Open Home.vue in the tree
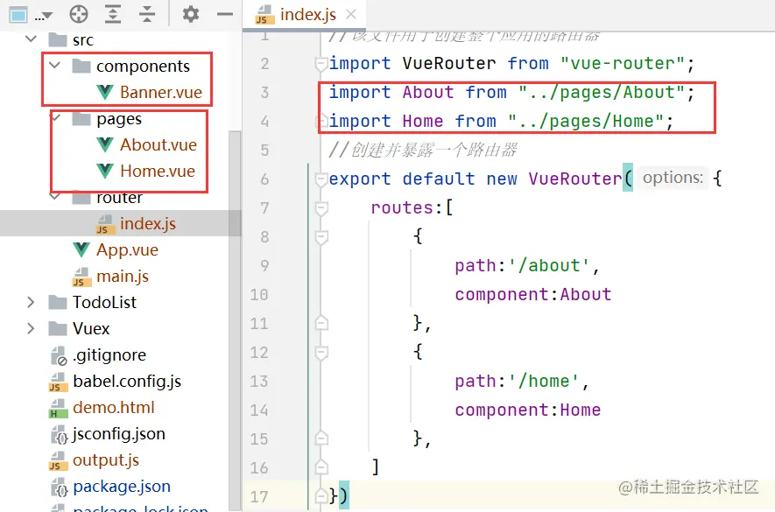The height and width of the screenshot is (512, 775). [x=158, y=171]
